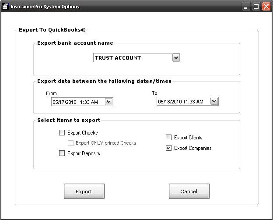The image size is (273, 220).
Task: Click the Export button
Action: tap(84, 191)
